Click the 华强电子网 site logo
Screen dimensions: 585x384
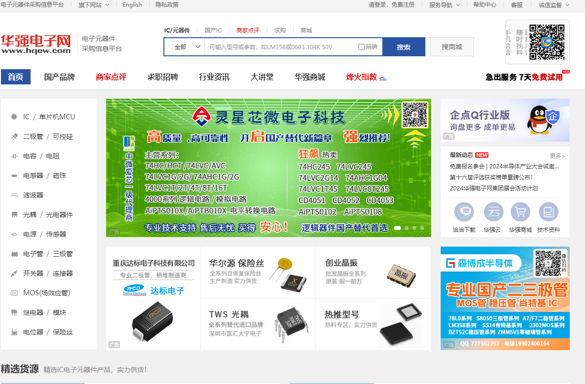pyautogui.click(x=36, y=44)
